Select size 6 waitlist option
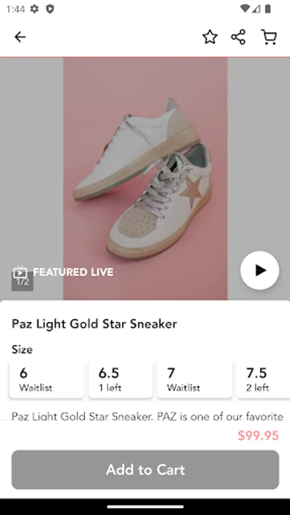The height and width of the screenshot is (515, 290). [x=46, y=379]
